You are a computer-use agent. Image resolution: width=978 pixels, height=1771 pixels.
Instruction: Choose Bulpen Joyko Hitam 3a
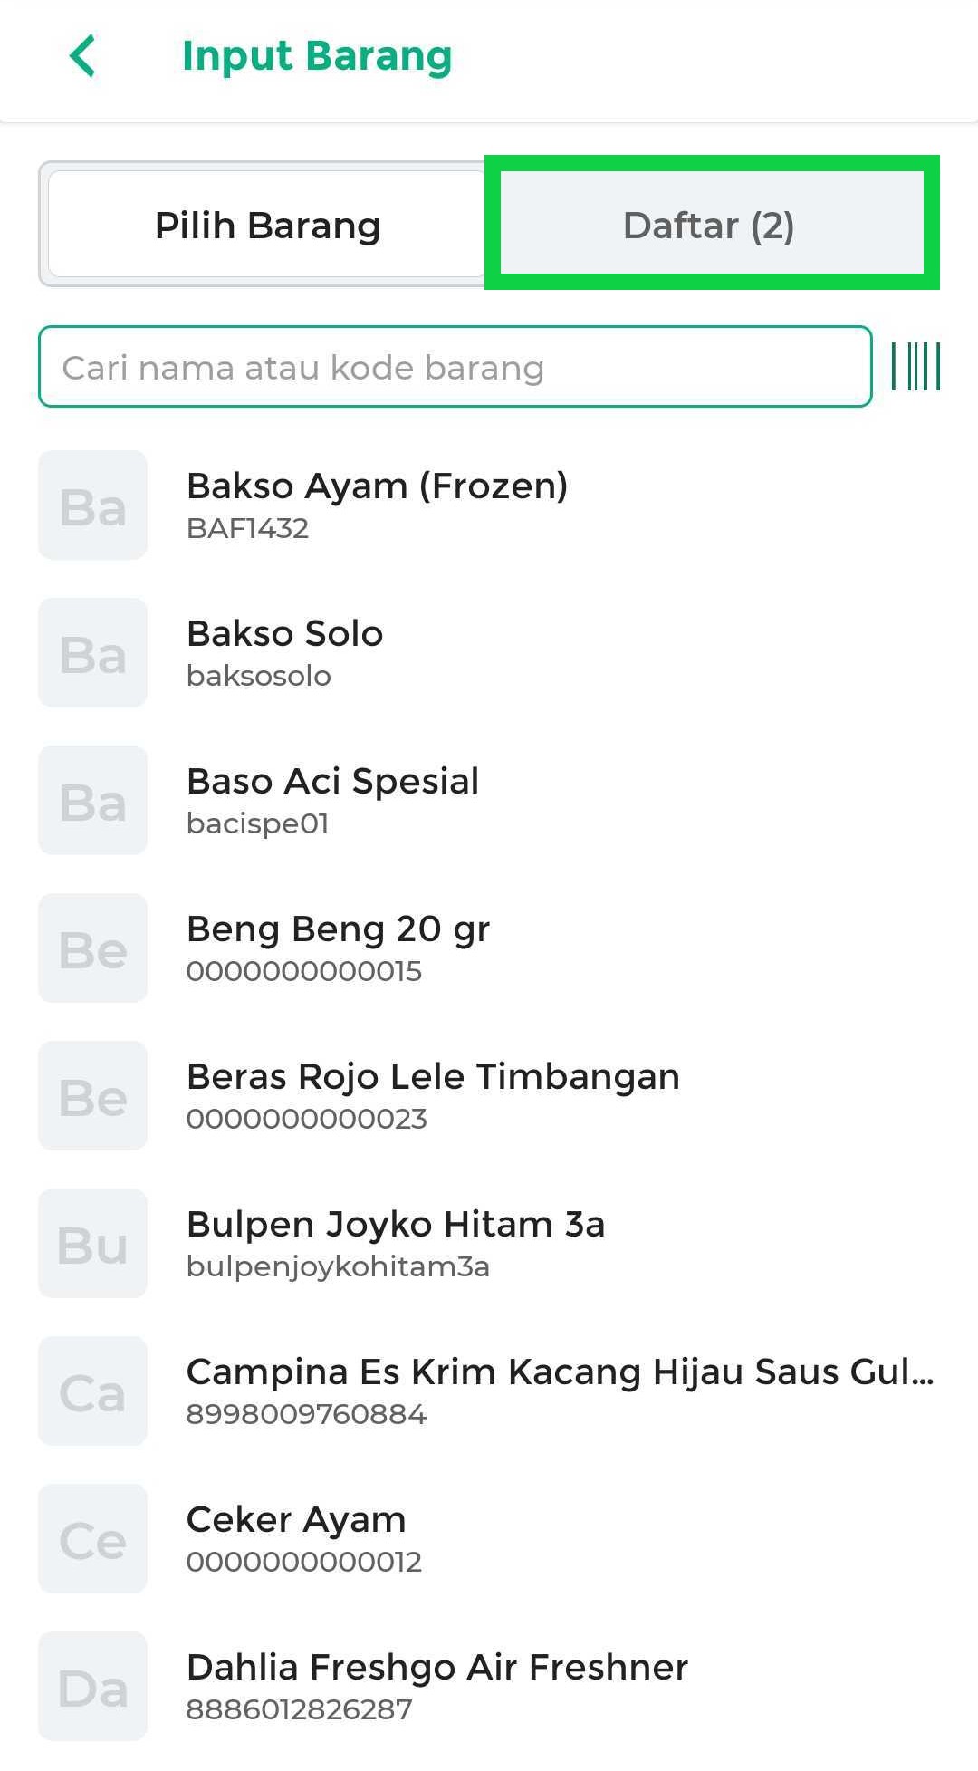[x=396, y=1243]
